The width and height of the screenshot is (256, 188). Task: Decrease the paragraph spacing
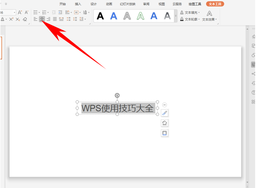point(75,19)
